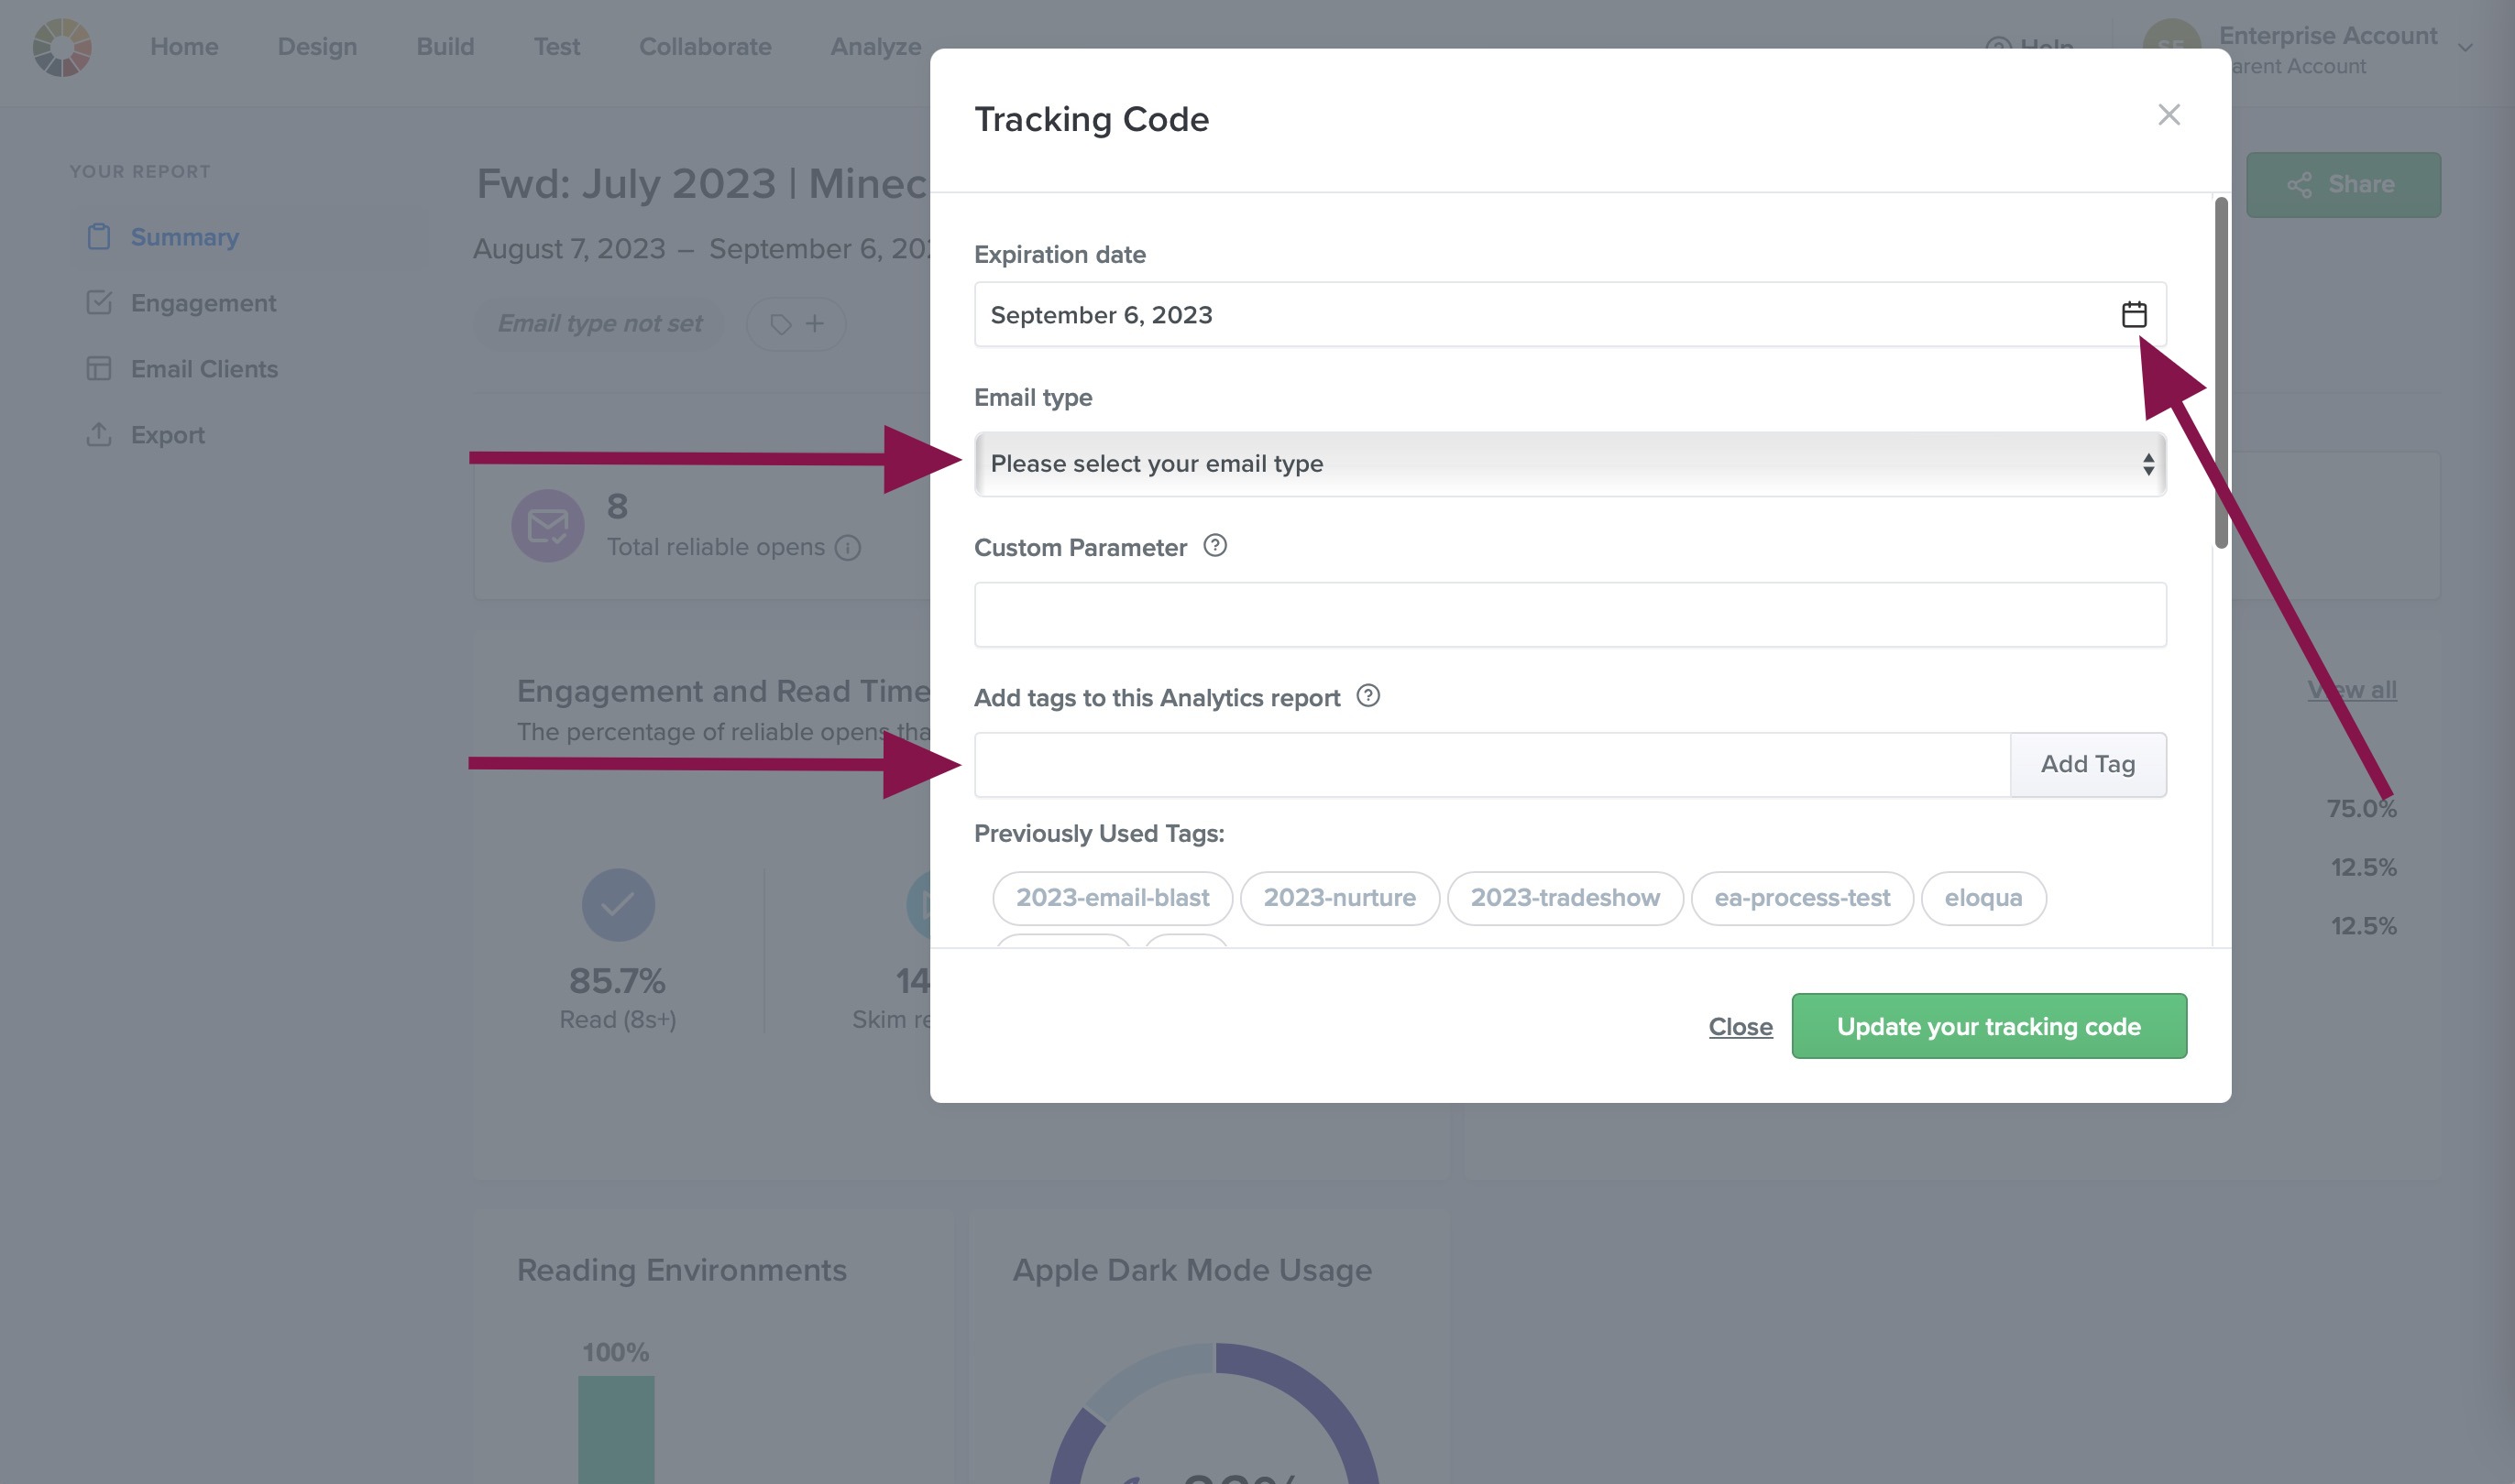
Task: Select the 2023-email-blast tag pill
Action: click(1112, 898)
